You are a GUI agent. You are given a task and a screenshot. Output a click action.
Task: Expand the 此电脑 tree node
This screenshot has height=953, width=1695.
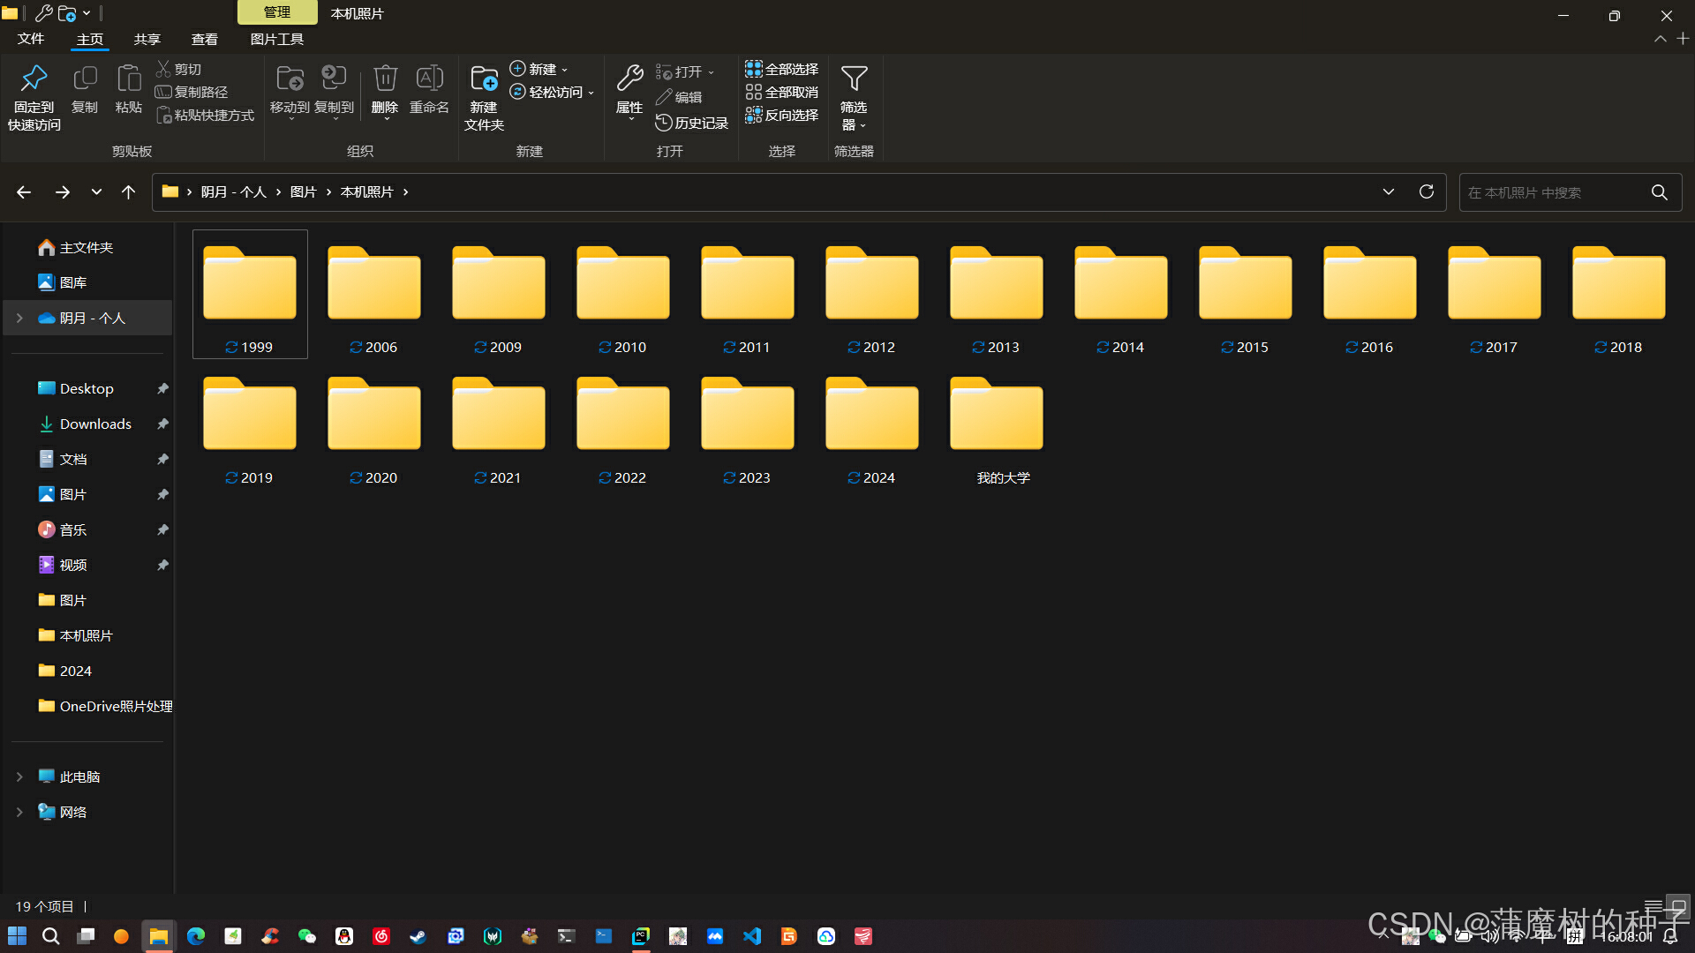pos(19,777)
